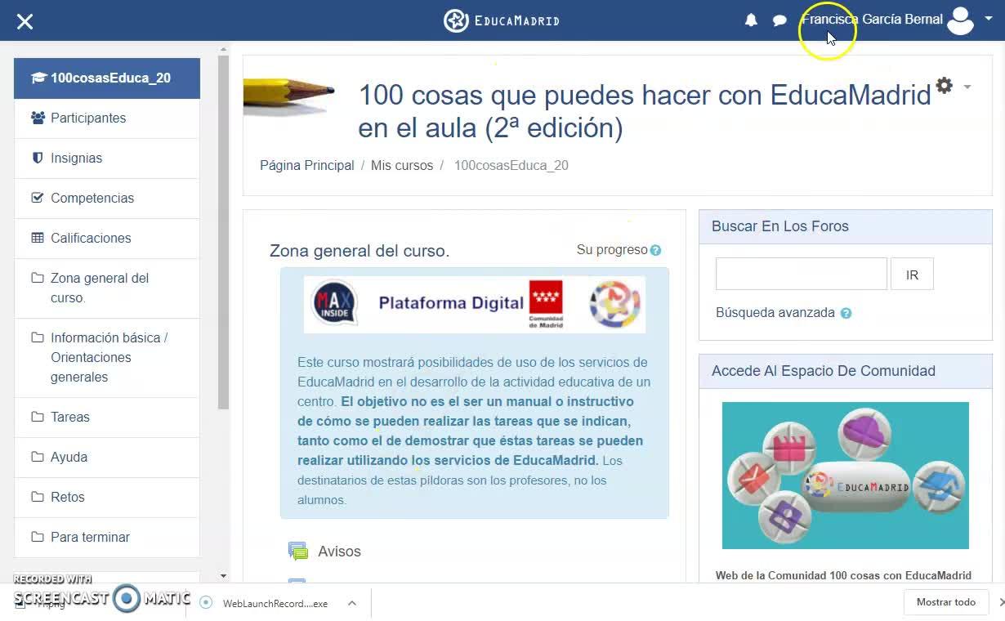Screen dimensions: 1005x621
Task: Open the EducaMadrid logo home link
Action: pyautogui.click(x=502, y=20)
